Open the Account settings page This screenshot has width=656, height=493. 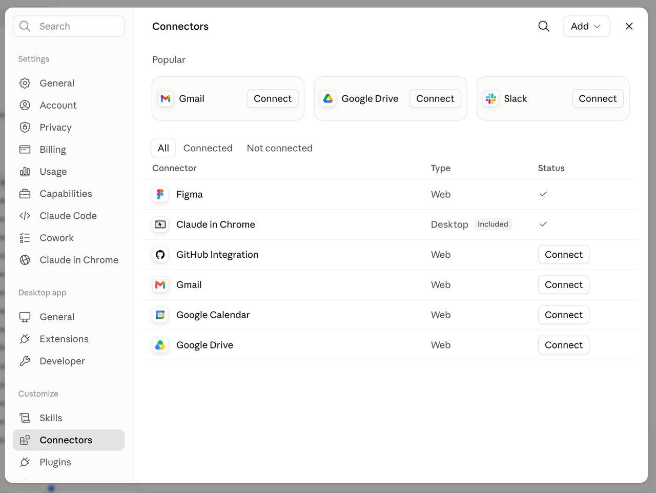pyautogui.click(x=69, y=105)
